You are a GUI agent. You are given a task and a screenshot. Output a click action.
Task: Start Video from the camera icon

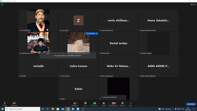[x=14, y=104]
